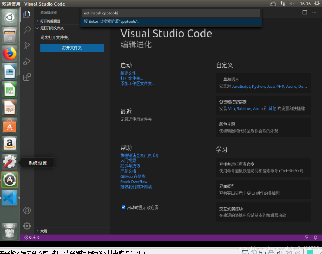322x254 pixels.
Task: Open the Accounts icon in activity bar
Action: [x=27, y=210]
